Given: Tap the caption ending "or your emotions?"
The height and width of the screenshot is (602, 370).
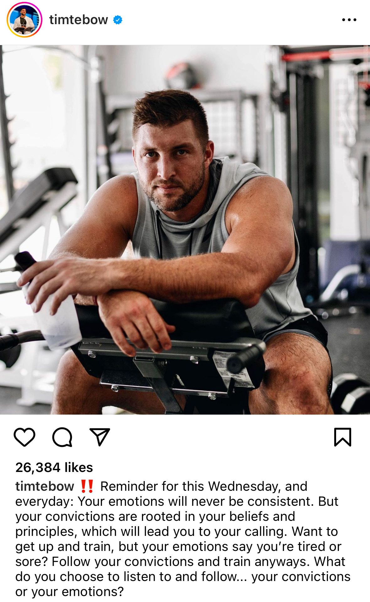Looking at the screenshot, I should [x=69, y=592].
